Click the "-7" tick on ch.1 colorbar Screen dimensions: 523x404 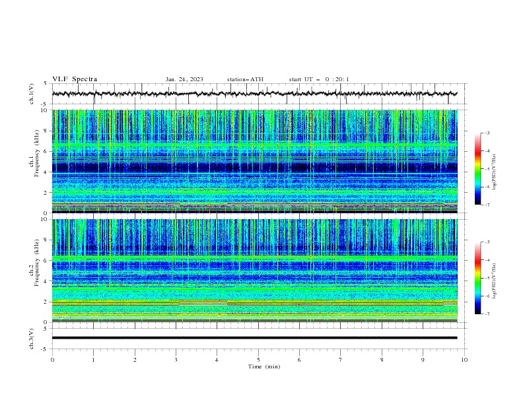(x=487, y=205)
